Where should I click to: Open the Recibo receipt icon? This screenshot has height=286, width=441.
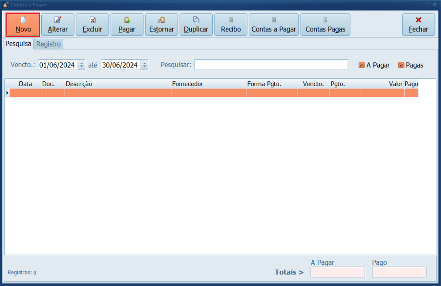pyautogui.click(x=230, y=21)
